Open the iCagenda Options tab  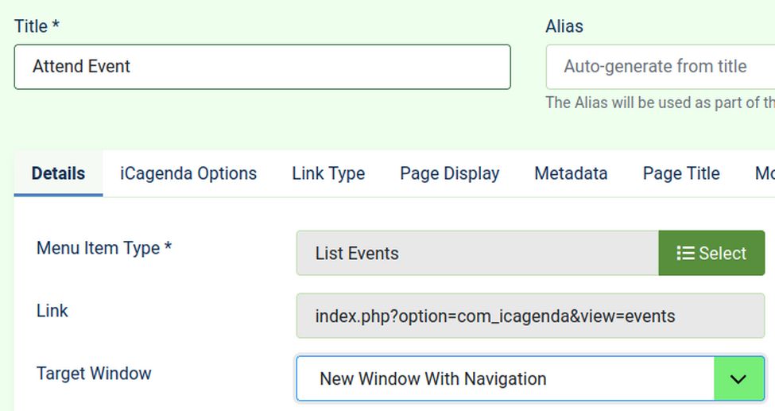point(188,173)
